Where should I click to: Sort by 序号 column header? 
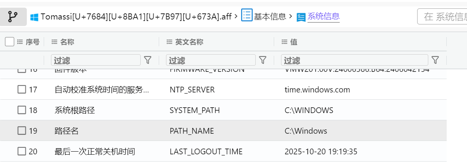[x=33, y=42]
